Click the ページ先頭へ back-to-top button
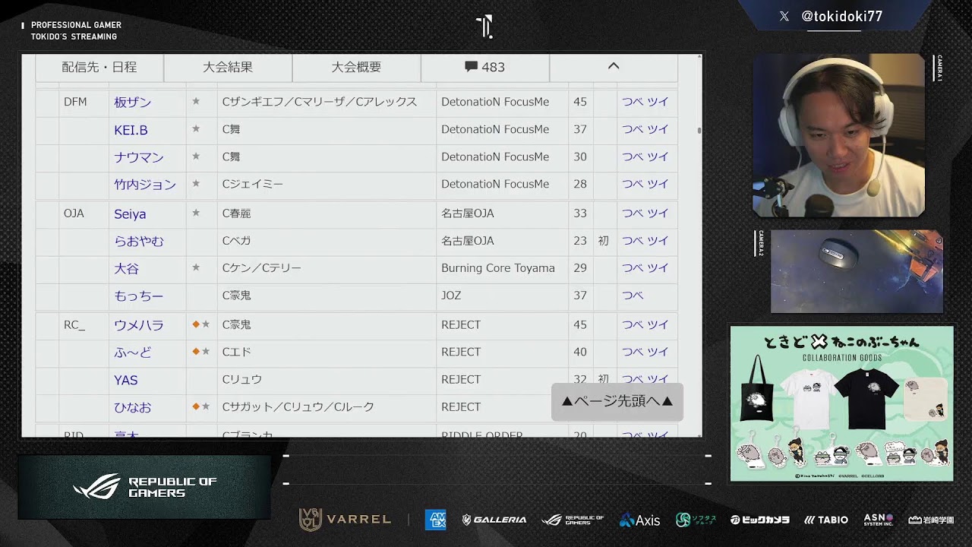This screenshot has height=547, width=972. 617,401
